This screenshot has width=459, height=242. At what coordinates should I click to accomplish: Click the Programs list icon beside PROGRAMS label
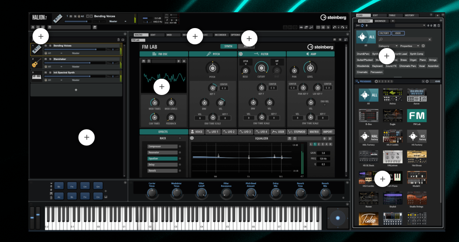(357, 81)
